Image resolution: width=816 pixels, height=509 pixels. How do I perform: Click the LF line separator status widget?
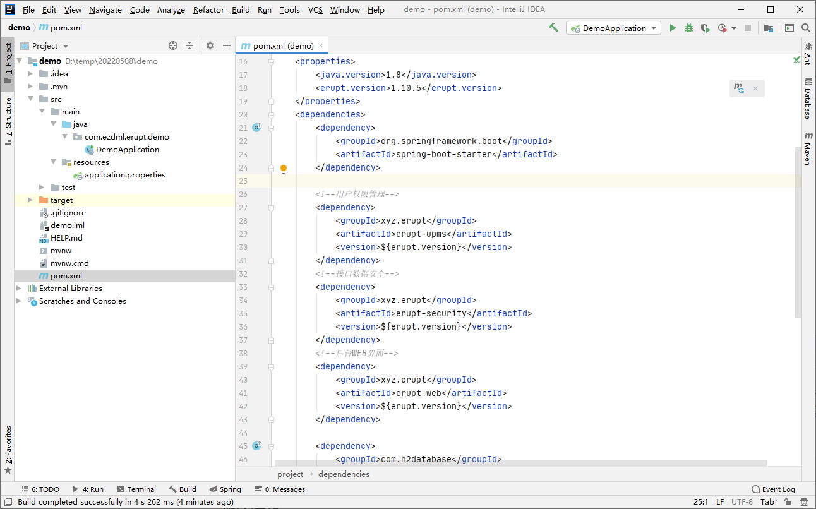720,502
